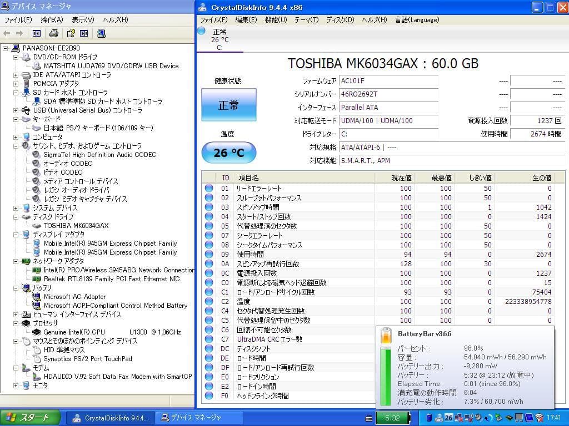Screen dimensions: 569x426
Task: Click the PANASONI-EE2B90 computer root icon
Action: tap(16, 48)
